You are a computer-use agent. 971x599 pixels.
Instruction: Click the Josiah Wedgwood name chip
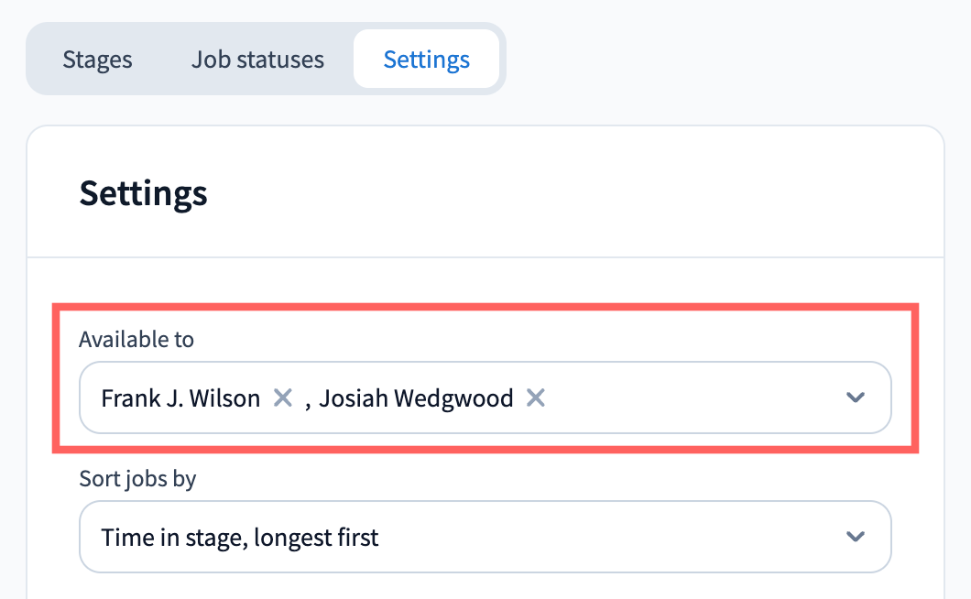click(416, 398)
